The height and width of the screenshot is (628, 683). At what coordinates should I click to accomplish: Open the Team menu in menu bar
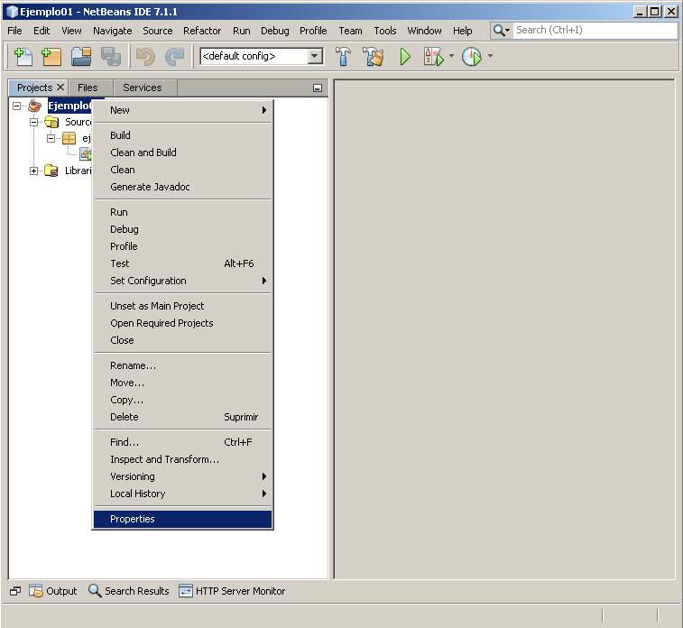click(351, 31)
